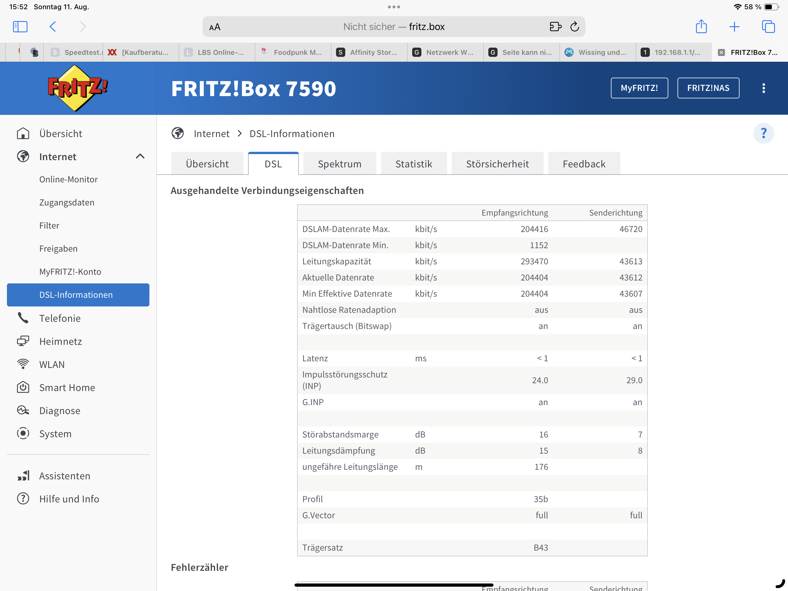
Task: Switch to the Störsicherheit tab
Action: click(497, 164)
